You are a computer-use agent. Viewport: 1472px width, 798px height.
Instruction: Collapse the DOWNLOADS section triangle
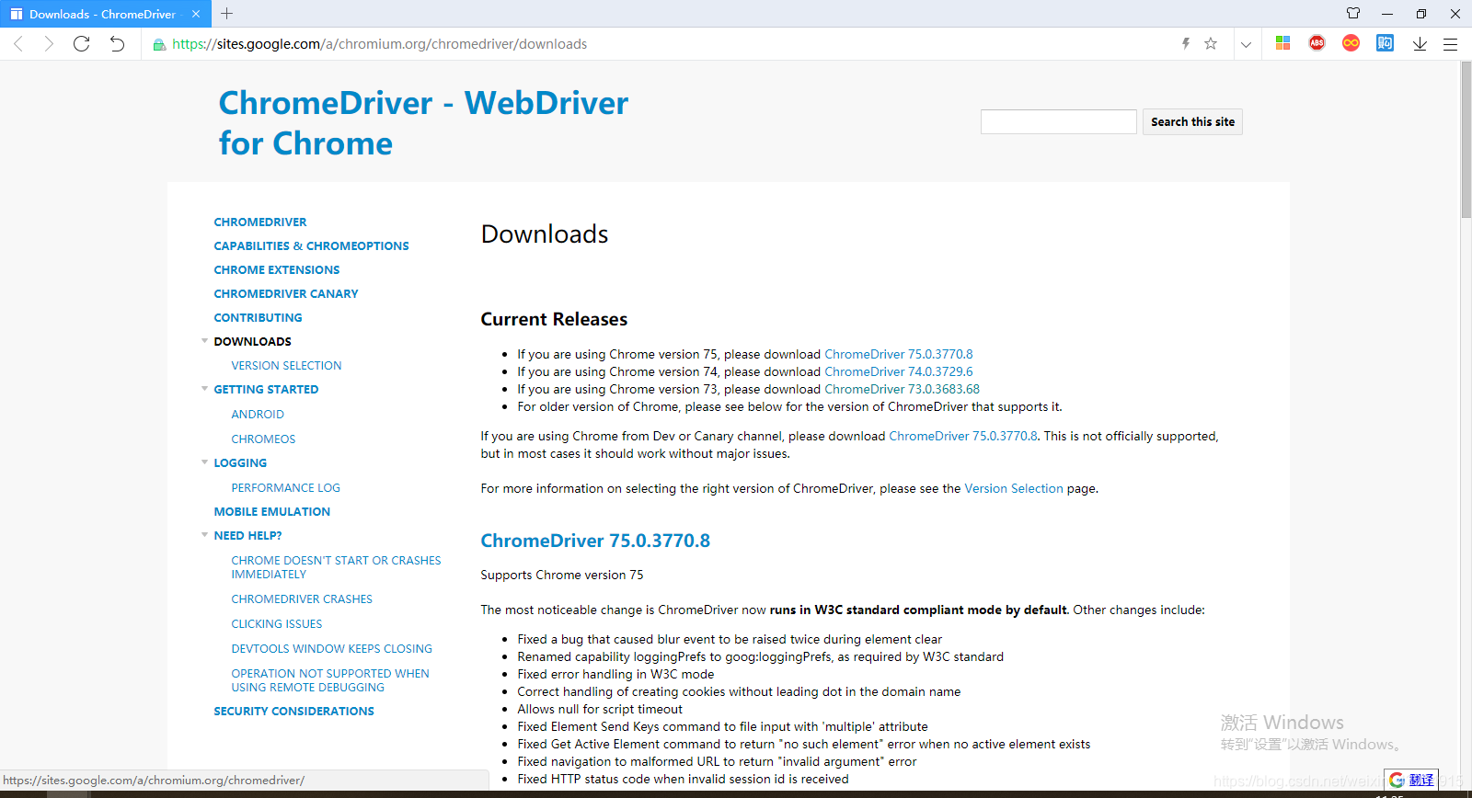tap(204, 341)
